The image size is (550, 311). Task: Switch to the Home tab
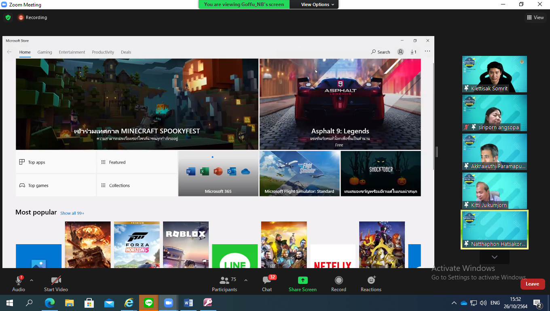coord(25,52)
